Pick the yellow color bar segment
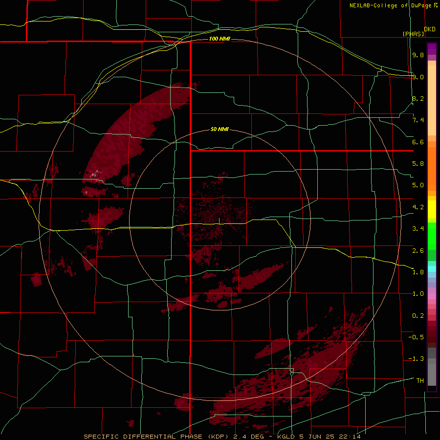Image resolution: width=440 pixels, height=440 pixels. [432, 209]
